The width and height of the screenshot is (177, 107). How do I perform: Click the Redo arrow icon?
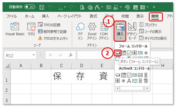[72, 7]
